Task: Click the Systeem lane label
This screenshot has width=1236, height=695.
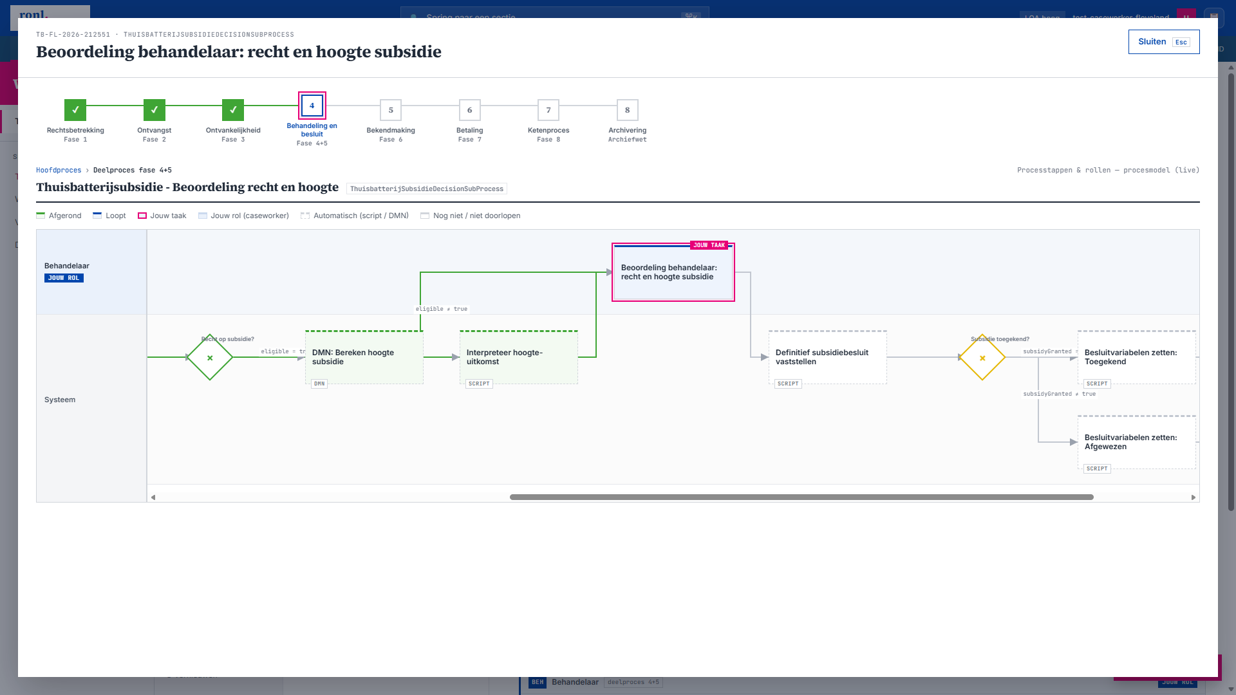Action: [60, 400]
